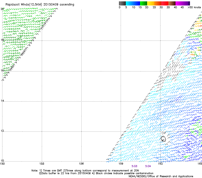Click the '>50 knots' legend label

coord(194,7)
